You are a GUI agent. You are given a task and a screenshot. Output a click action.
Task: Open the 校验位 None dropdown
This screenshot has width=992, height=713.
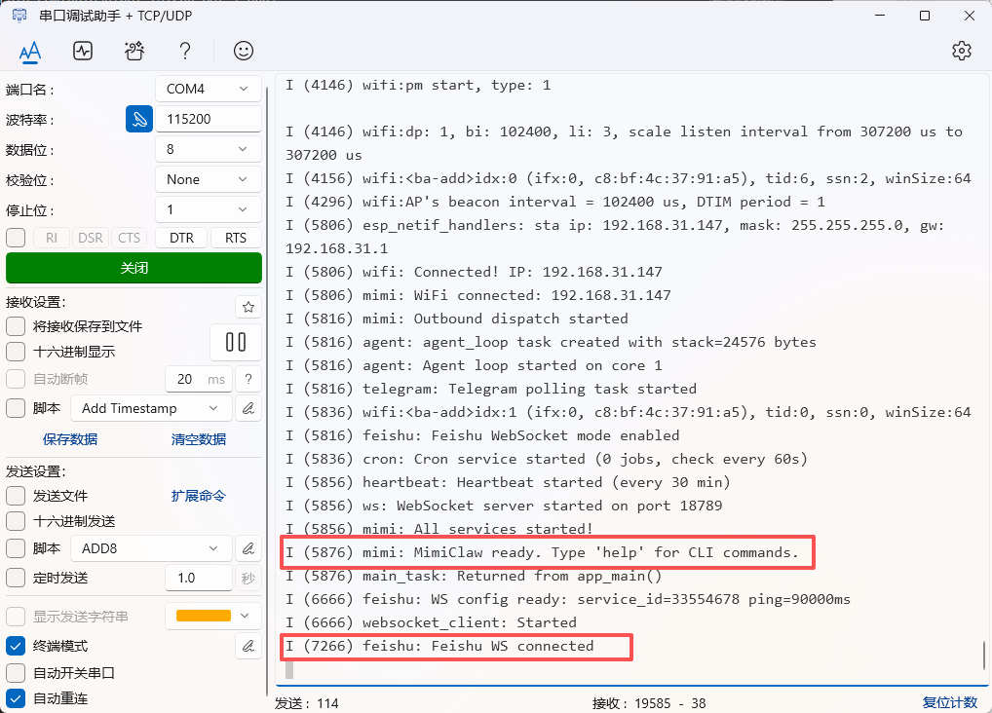pos(208,179)
